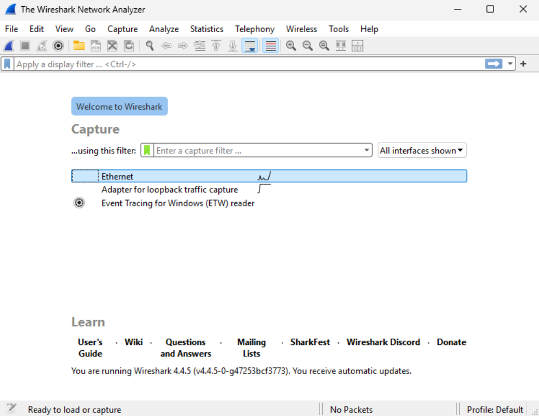This screenshot has width=539, height=416.
Task: Click into the display filter field
Action: click(249, 64)
